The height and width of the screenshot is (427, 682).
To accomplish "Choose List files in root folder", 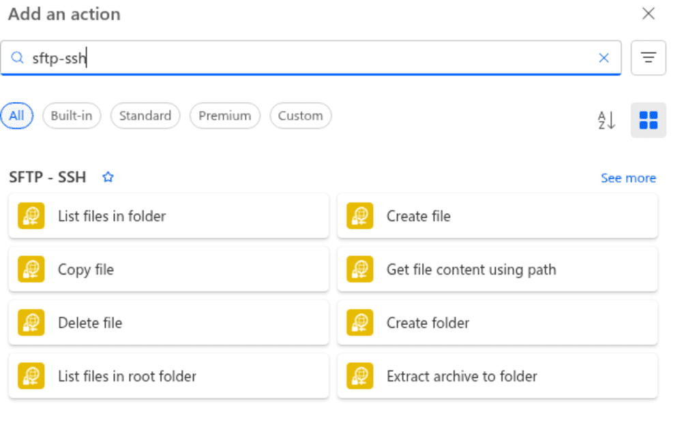I will click(x=168, y=376).
